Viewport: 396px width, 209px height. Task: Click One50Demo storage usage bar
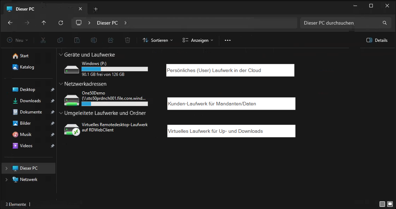click(x=115, y=104)
